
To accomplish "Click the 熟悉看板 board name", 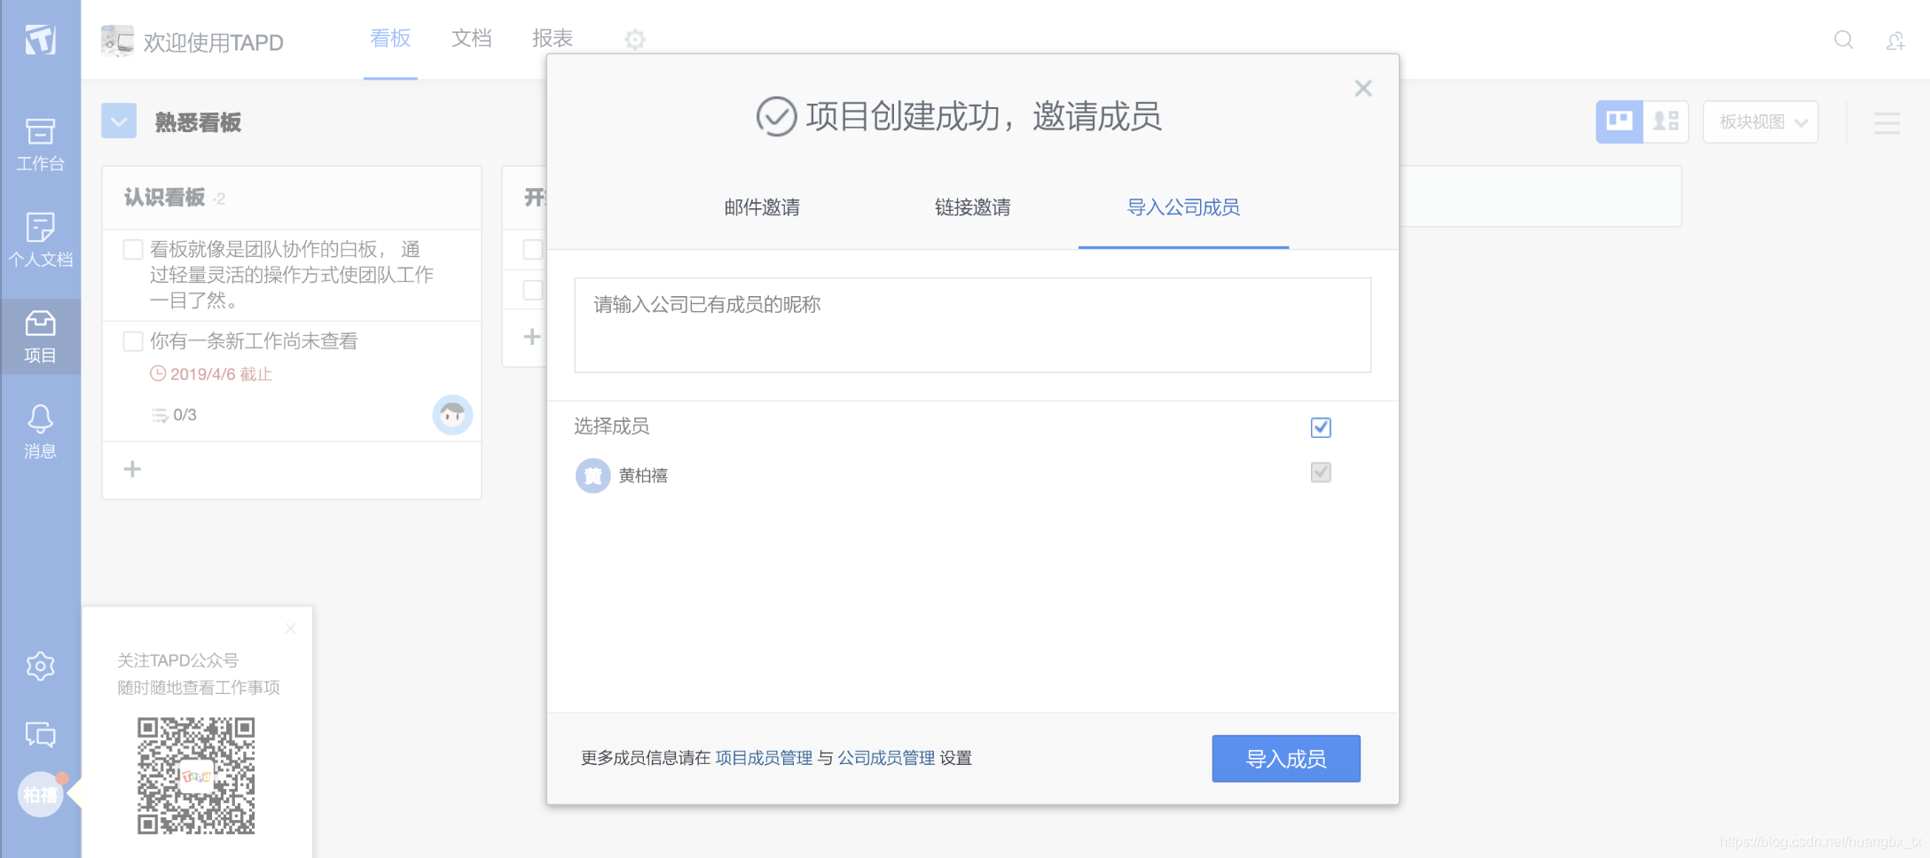I will (x=198, y=122).
